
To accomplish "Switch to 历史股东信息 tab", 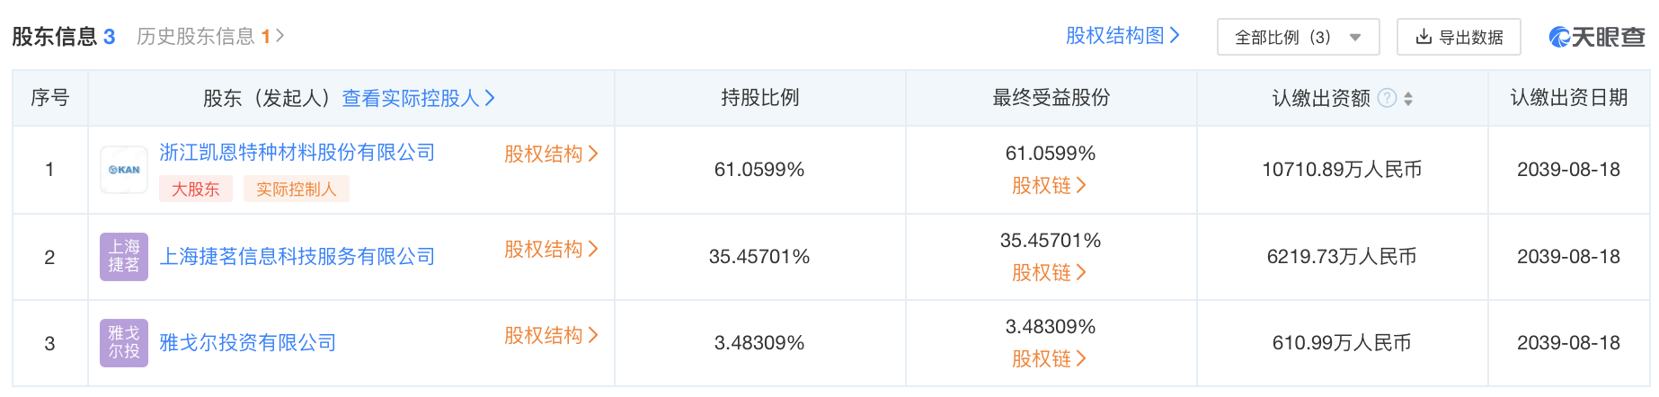I will click(209, 36).
